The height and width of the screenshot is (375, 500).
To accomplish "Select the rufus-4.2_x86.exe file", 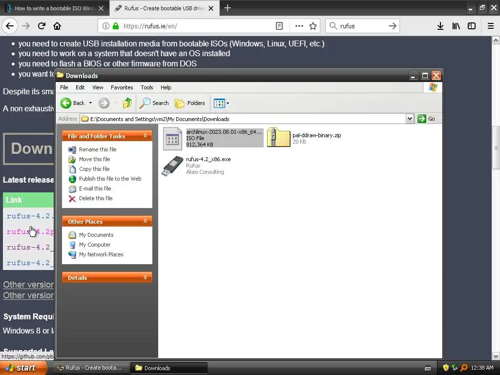I will 197,166.
